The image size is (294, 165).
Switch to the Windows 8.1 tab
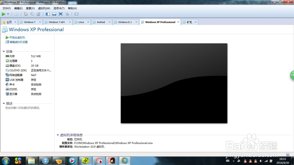coord(125,22)
